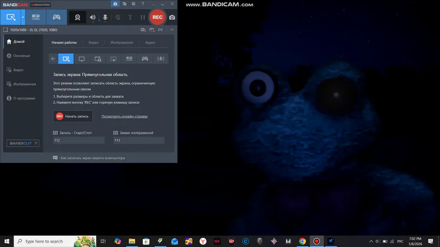
Task: Open Google Chrome from taskbar
Action: (302, 241)
